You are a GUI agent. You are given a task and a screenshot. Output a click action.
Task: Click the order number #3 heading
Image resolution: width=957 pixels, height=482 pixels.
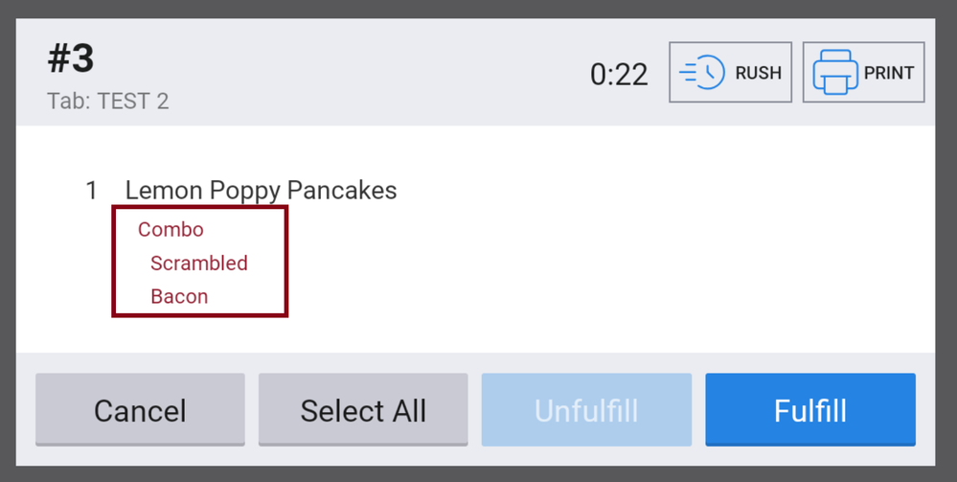click(71, 59)
